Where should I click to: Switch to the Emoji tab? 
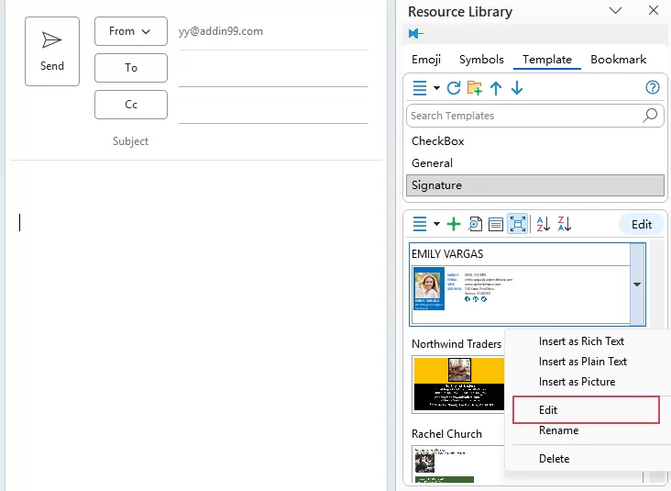tap(426, 60)
